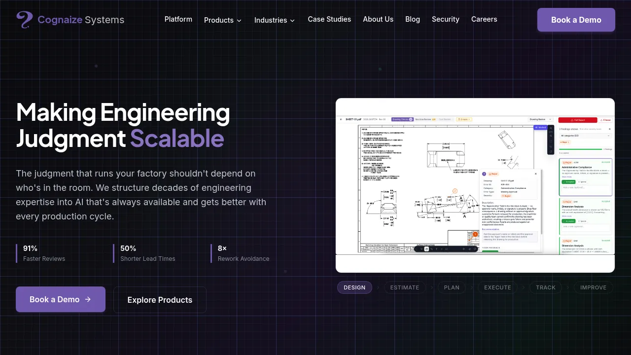
Task: Click the Cognaize question-mark logo icon
Action: tap(24, 20)
